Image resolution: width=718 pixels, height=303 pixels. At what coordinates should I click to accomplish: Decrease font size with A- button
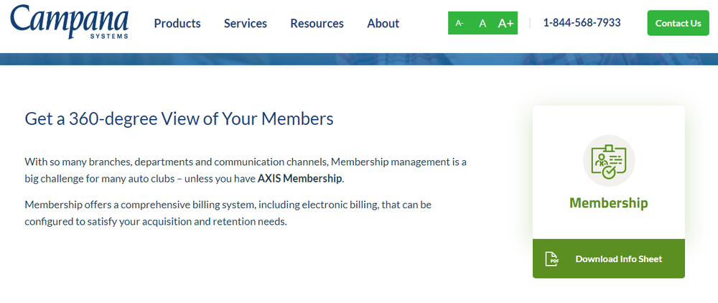(460, 24)
